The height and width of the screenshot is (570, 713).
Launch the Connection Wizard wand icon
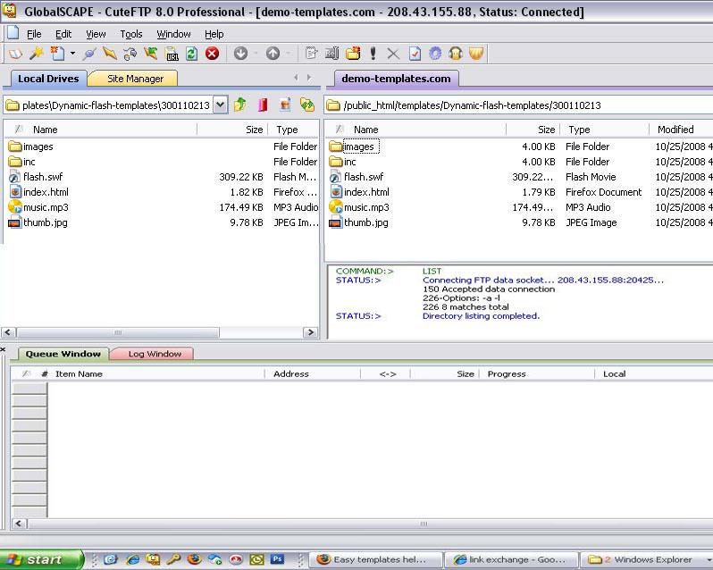[x=37, y=54]
